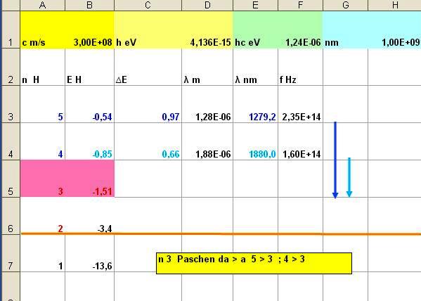Select row header 7

coord(11,253)
